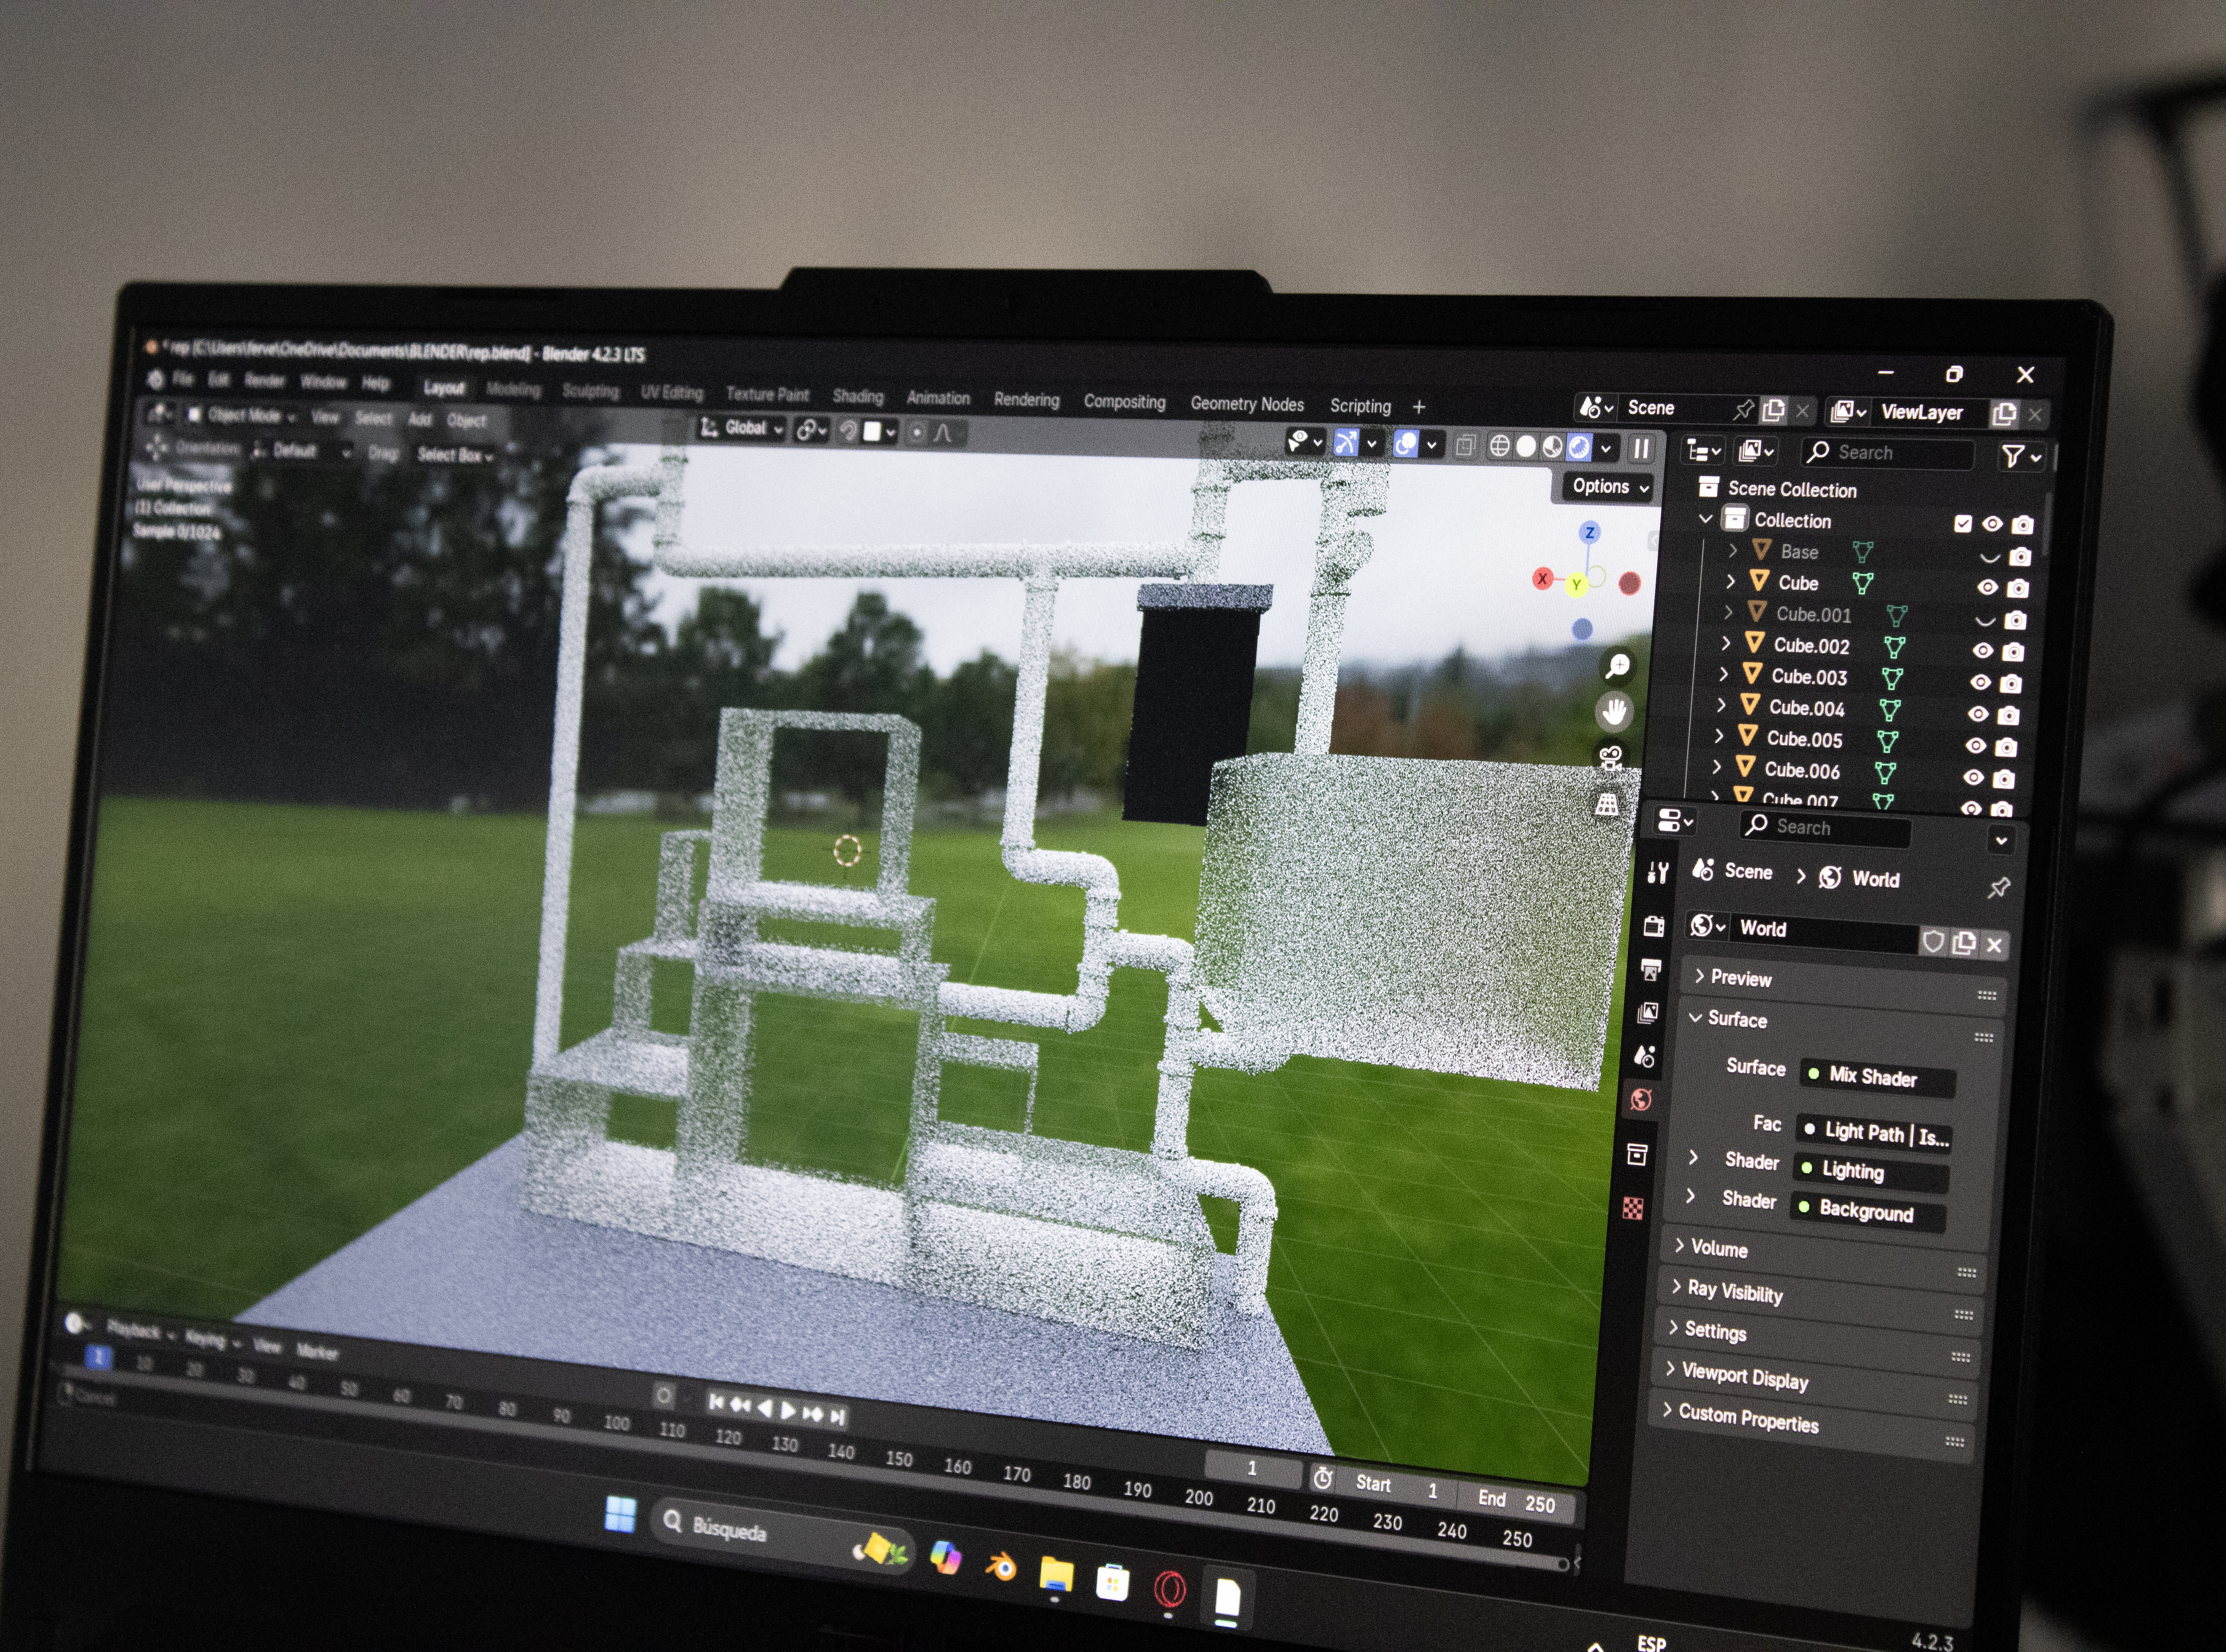
Task: Open the overlays options dropdown arrow
Action: [x=1432, y=445]
